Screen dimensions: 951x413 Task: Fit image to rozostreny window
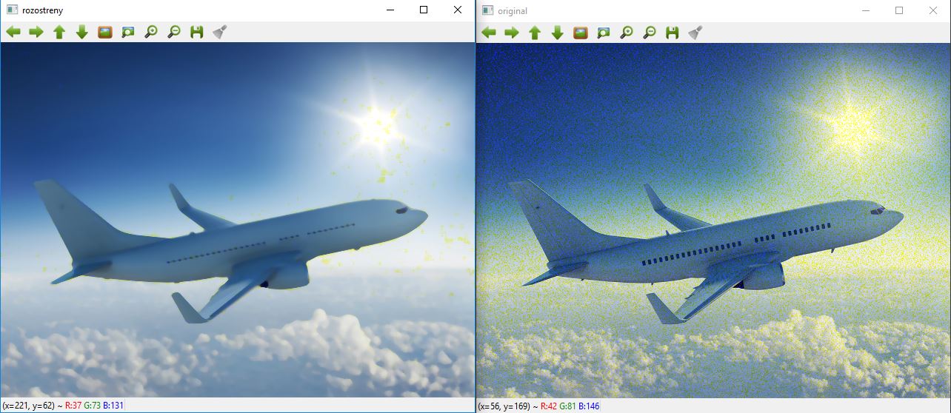pos(128,32)
